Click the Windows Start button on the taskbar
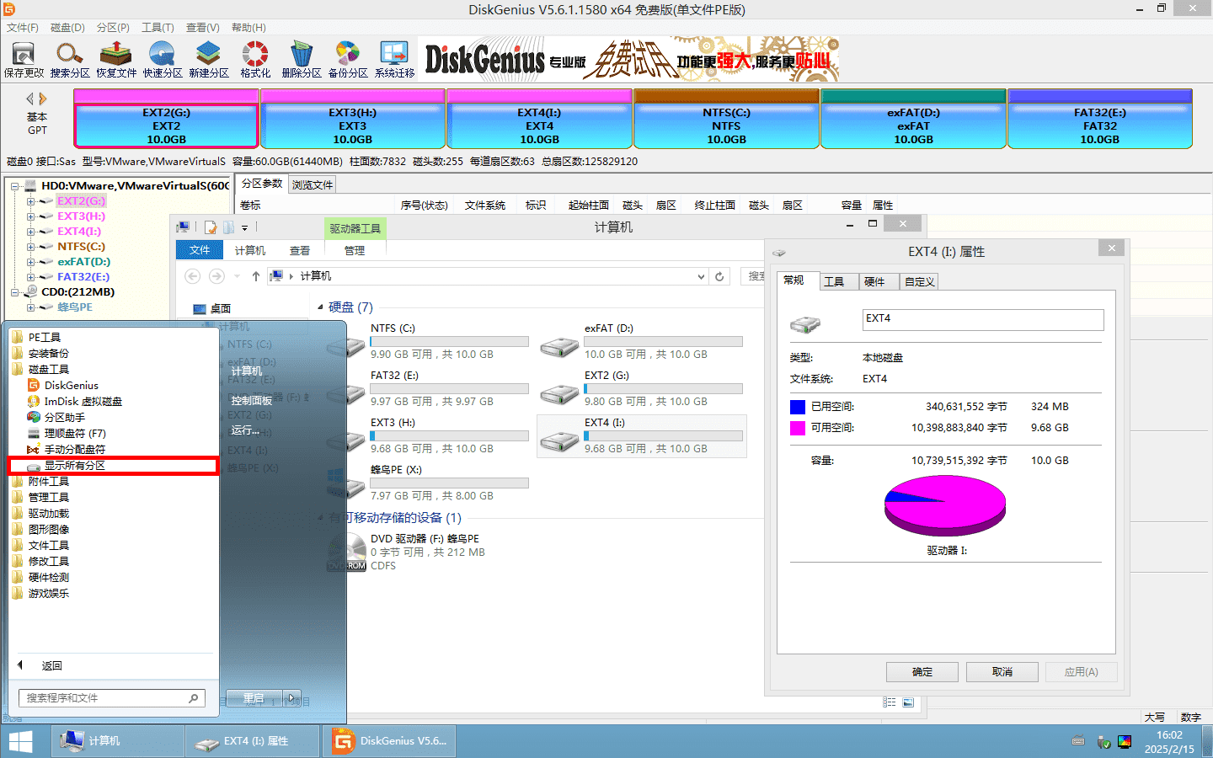This screenshot has width=1213, height=758. [x=20, y=742]
